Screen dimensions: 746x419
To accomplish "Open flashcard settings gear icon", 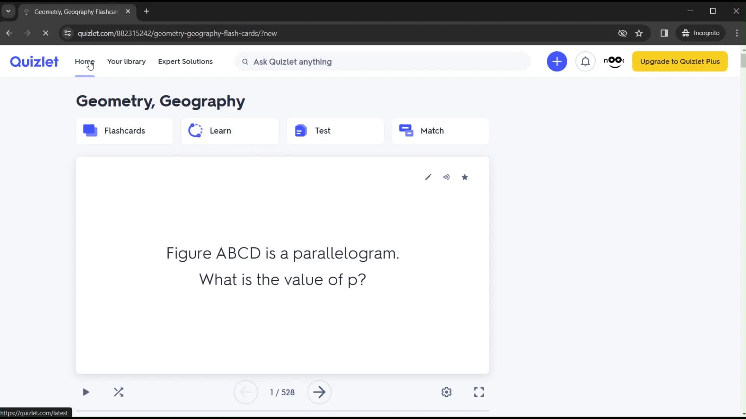I will pyautogui.click(x=446, y=392).
